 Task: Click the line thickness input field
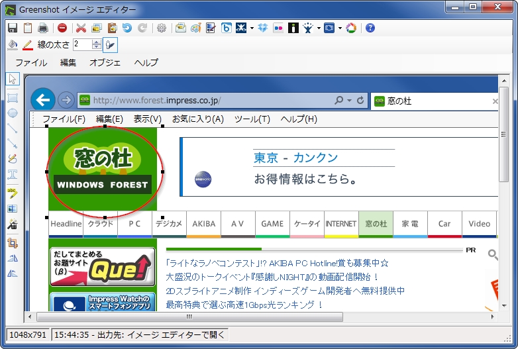coord(83,44)
